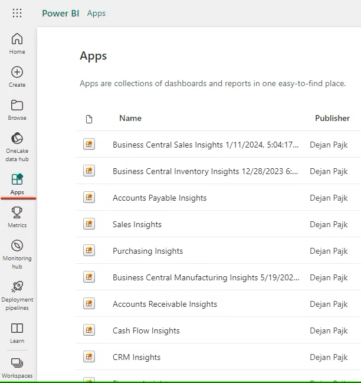Sort by the Name column header
The image size is (361, 383).
(130, 118)
